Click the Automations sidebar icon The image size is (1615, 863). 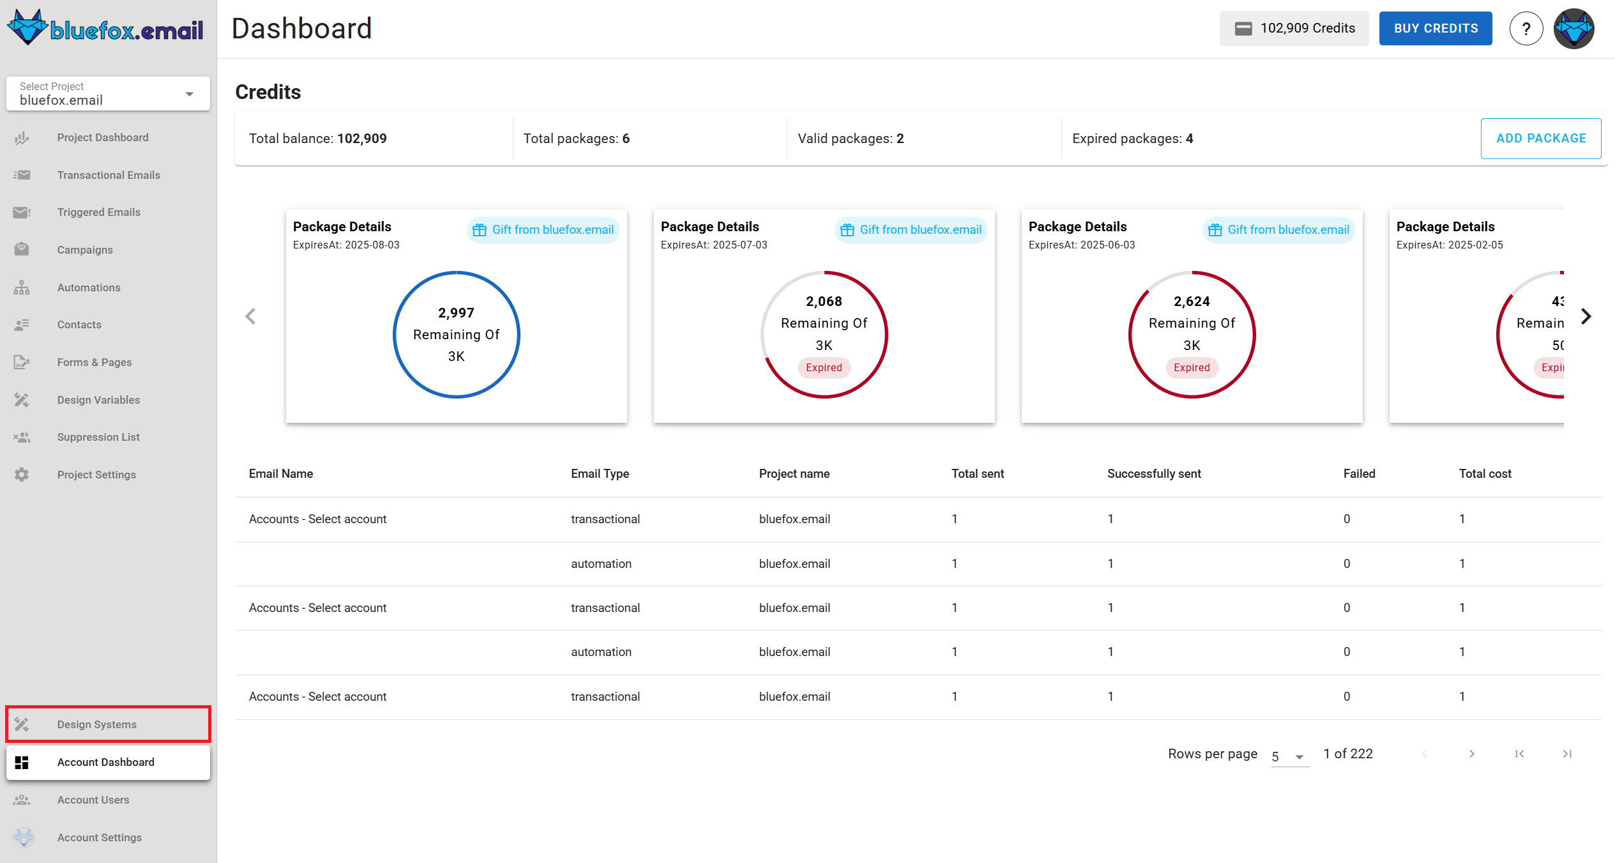22,287
